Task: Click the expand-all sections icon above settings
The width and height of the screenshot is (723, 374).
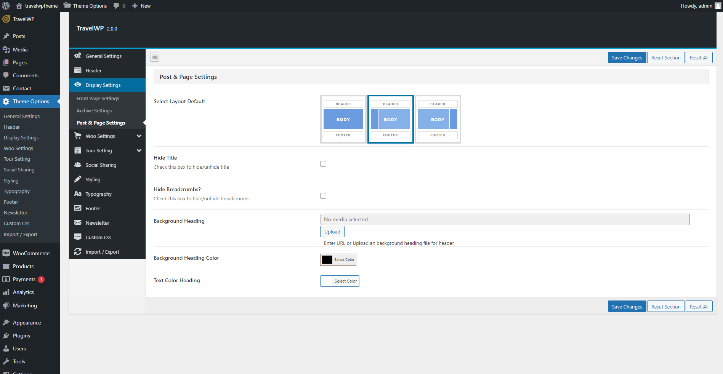Action: coord(154,57)
